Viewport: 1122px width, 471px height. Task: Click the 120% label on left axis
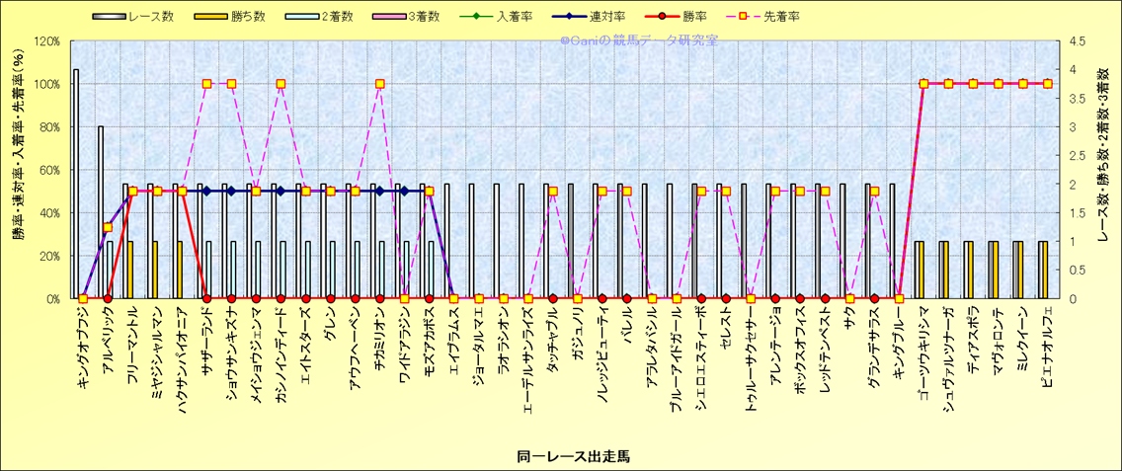46,41
